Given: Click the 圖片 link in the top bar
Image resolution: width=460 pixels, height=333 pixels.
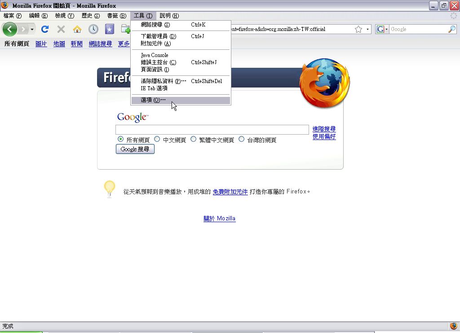Looking at the screenshot, I should pyautogui.click(x=41, y=44).
